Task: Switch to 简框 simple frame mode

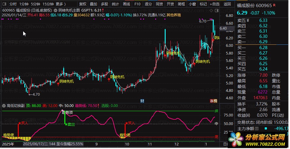Action: pos(181,4)
